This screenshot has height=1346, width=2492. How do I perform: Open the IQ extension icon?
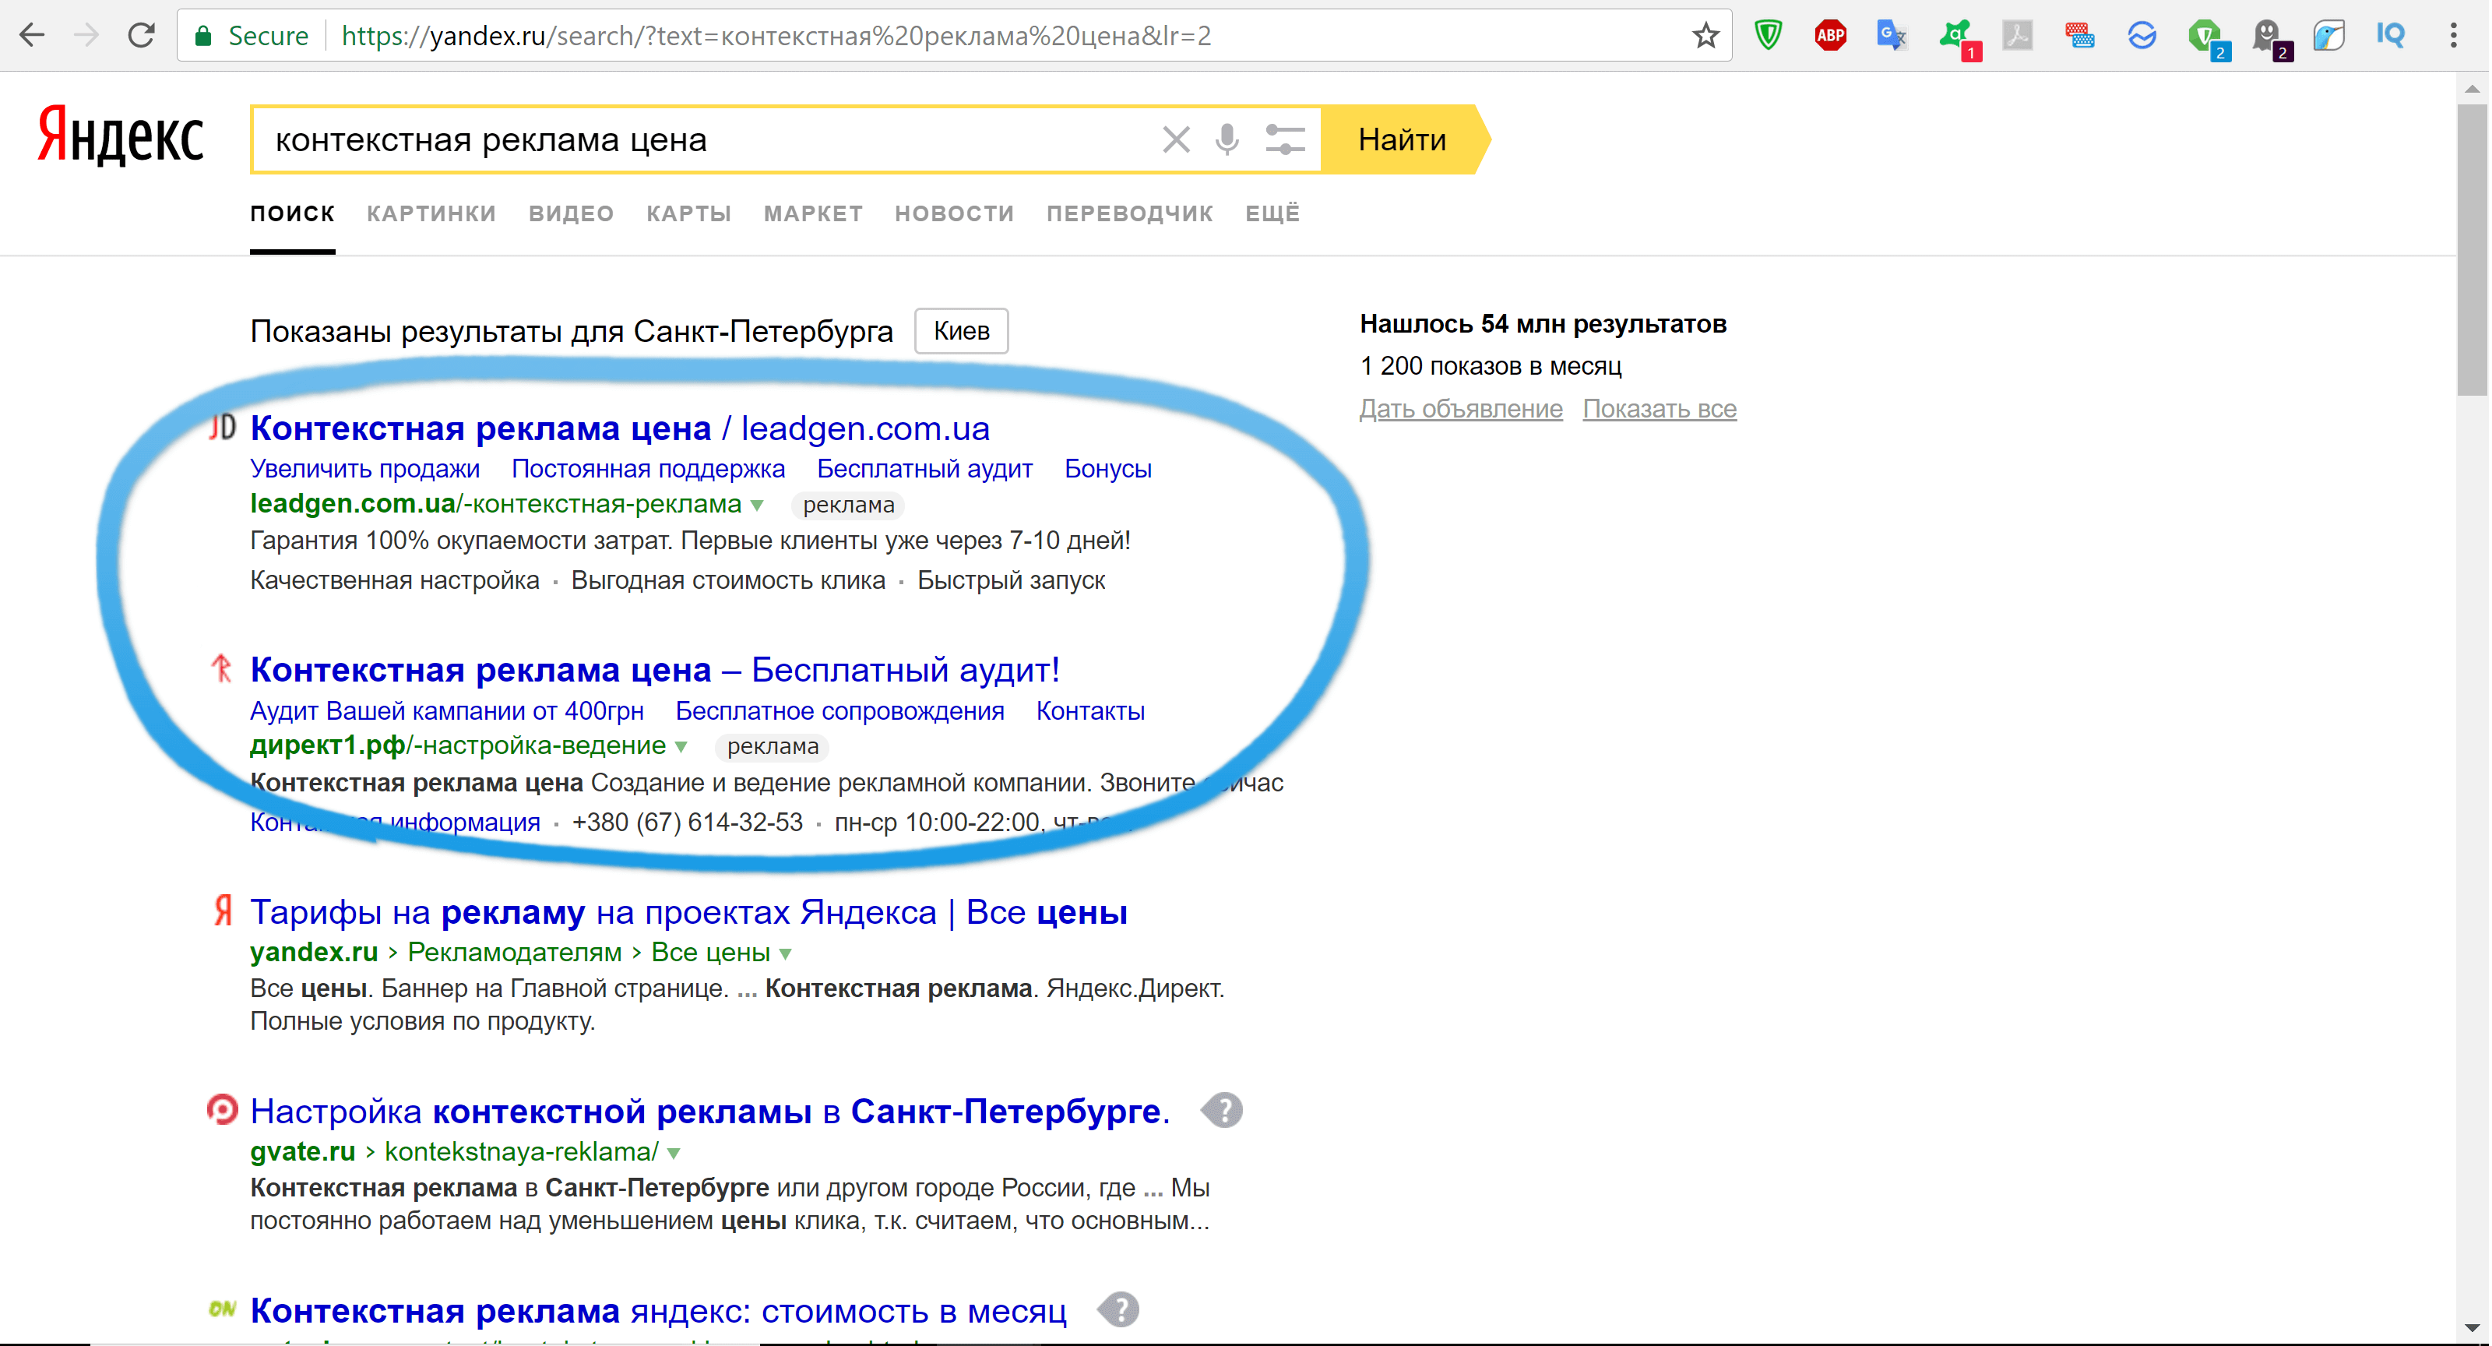2391,36
